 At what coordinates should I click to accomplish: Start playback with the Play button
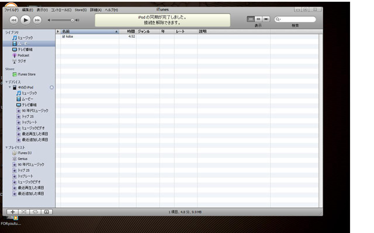(x=26, y=20)
